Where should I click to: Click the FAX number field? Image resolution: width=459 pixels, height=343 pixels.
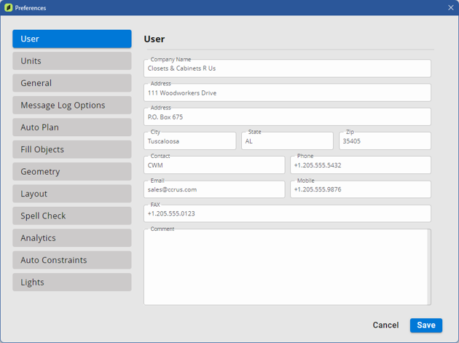pos(287,213)
